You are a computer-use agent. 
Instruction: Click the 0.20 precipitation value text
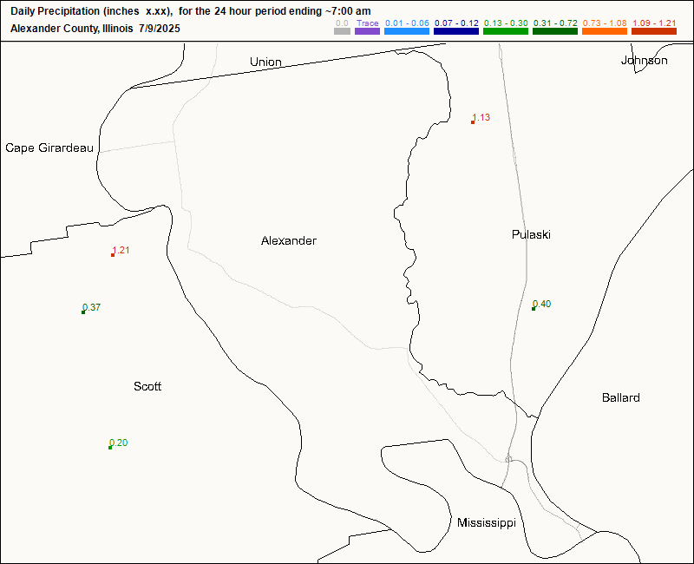point(119,443)
